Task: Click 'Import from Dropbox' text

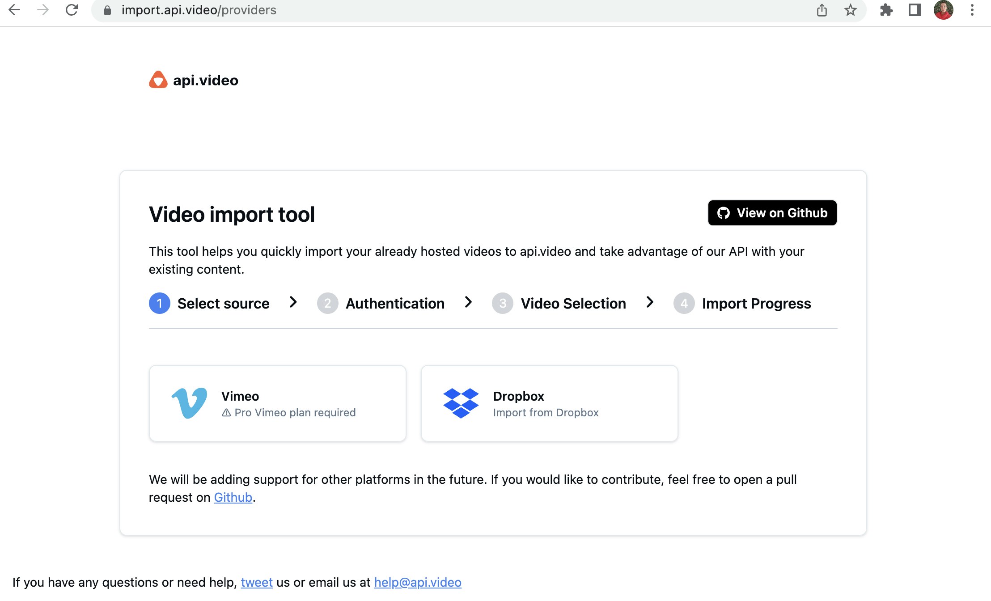Action: coord(546,413)
